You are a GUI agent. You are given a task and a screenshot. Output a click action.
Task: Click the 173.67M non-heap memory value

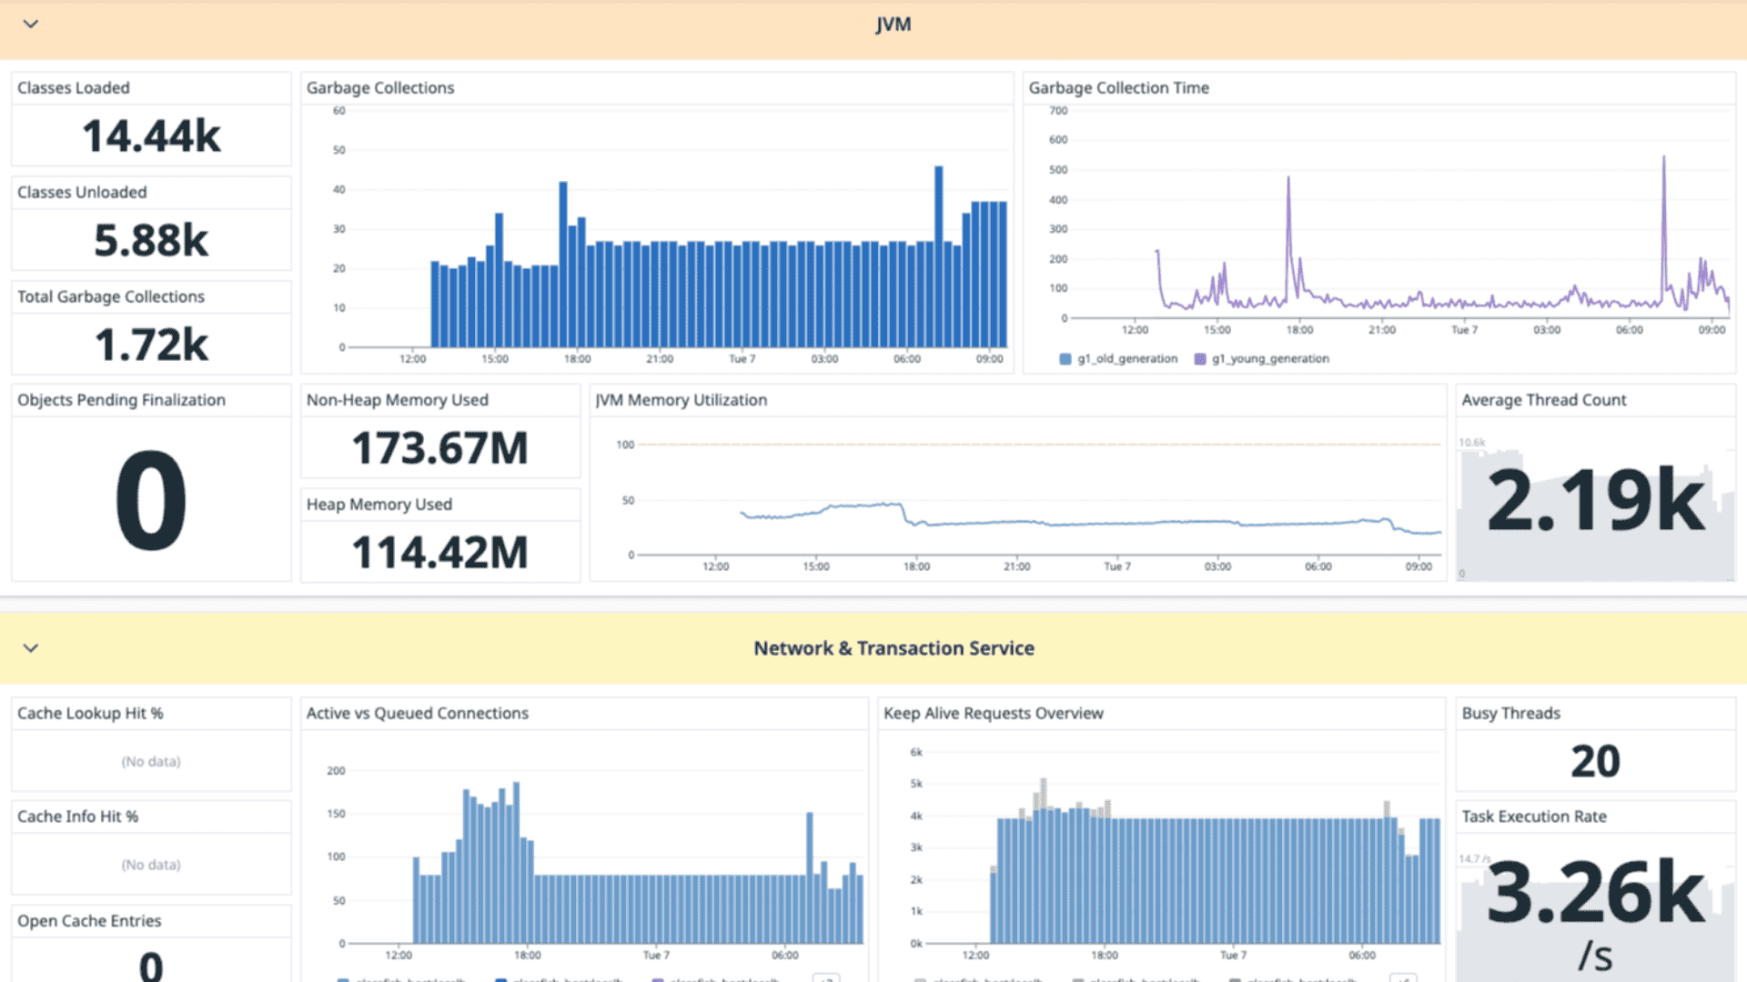[440, 448]
